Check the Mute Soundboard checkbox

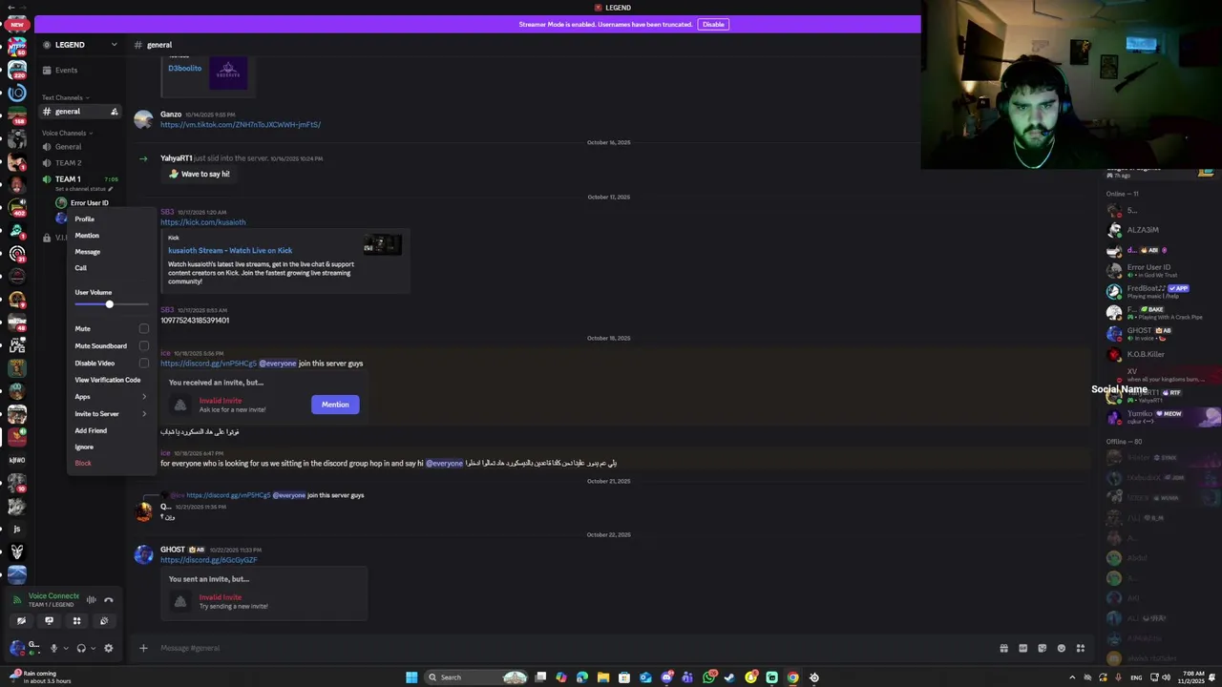[x=144, y=346]
